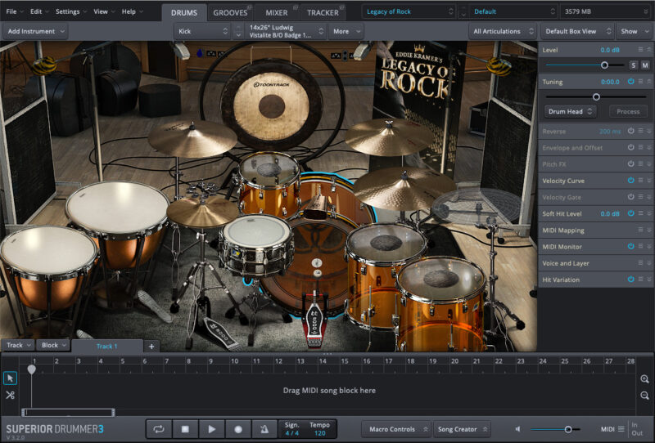Viewport: 655px width, 443px height.
Task: Add a new track with plus button
Action: [x=151, y=346]
